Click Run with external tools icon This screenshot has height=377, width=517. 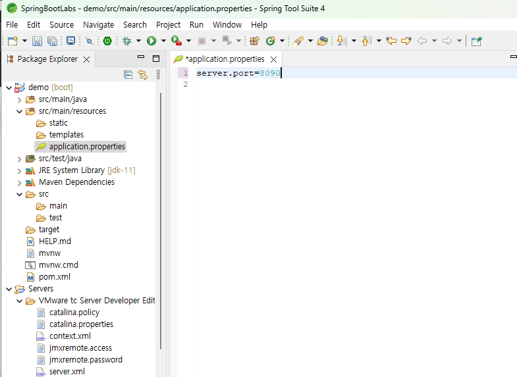(177, 41)
